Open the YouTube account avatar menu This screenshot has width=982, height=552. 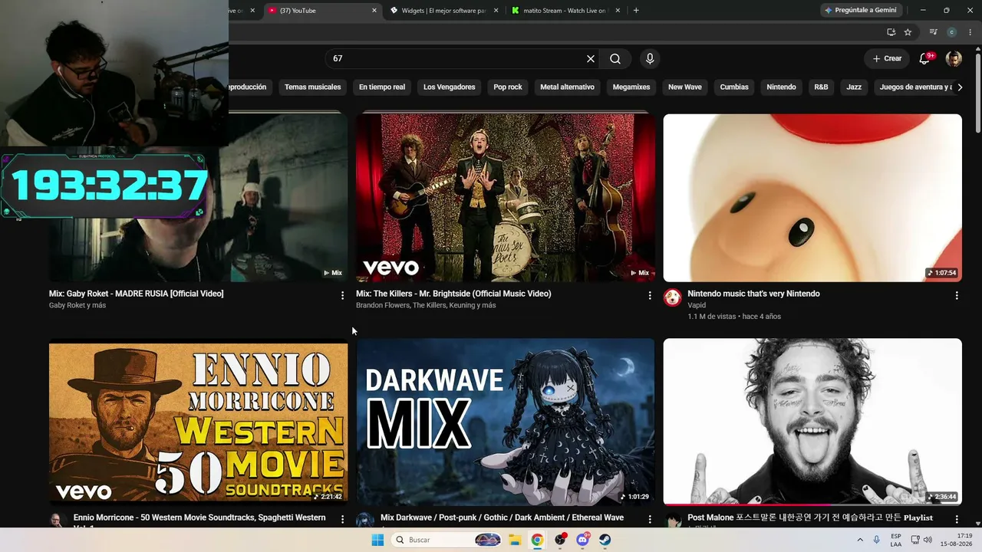(x=954, y=59)
